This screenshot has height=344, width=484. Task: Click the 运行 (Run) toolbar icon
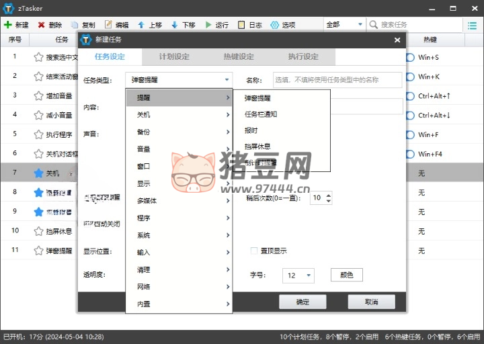click(x=208, y=25)
